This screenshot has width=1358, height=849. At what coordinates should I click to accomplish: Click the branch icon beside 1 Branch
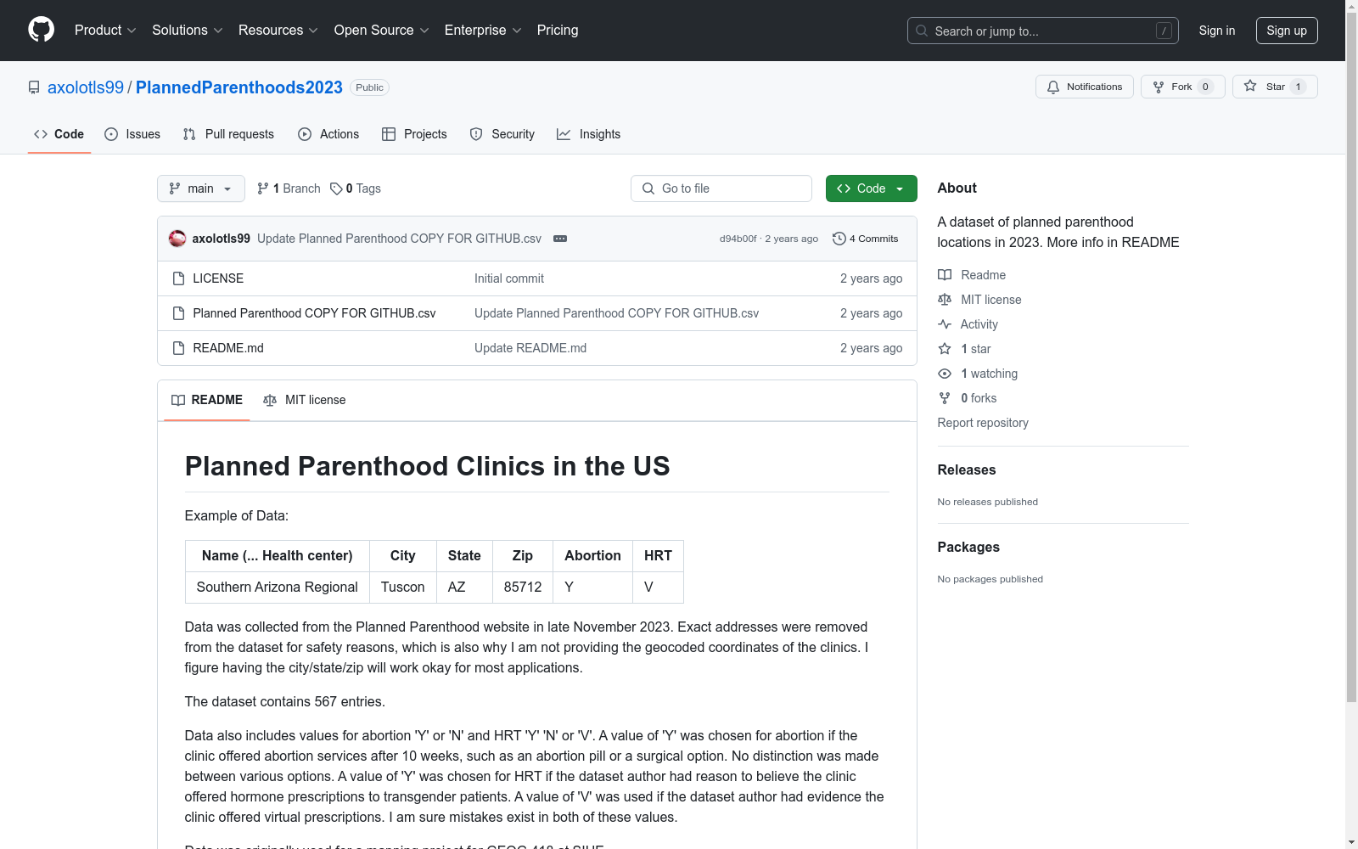point(263,188)
